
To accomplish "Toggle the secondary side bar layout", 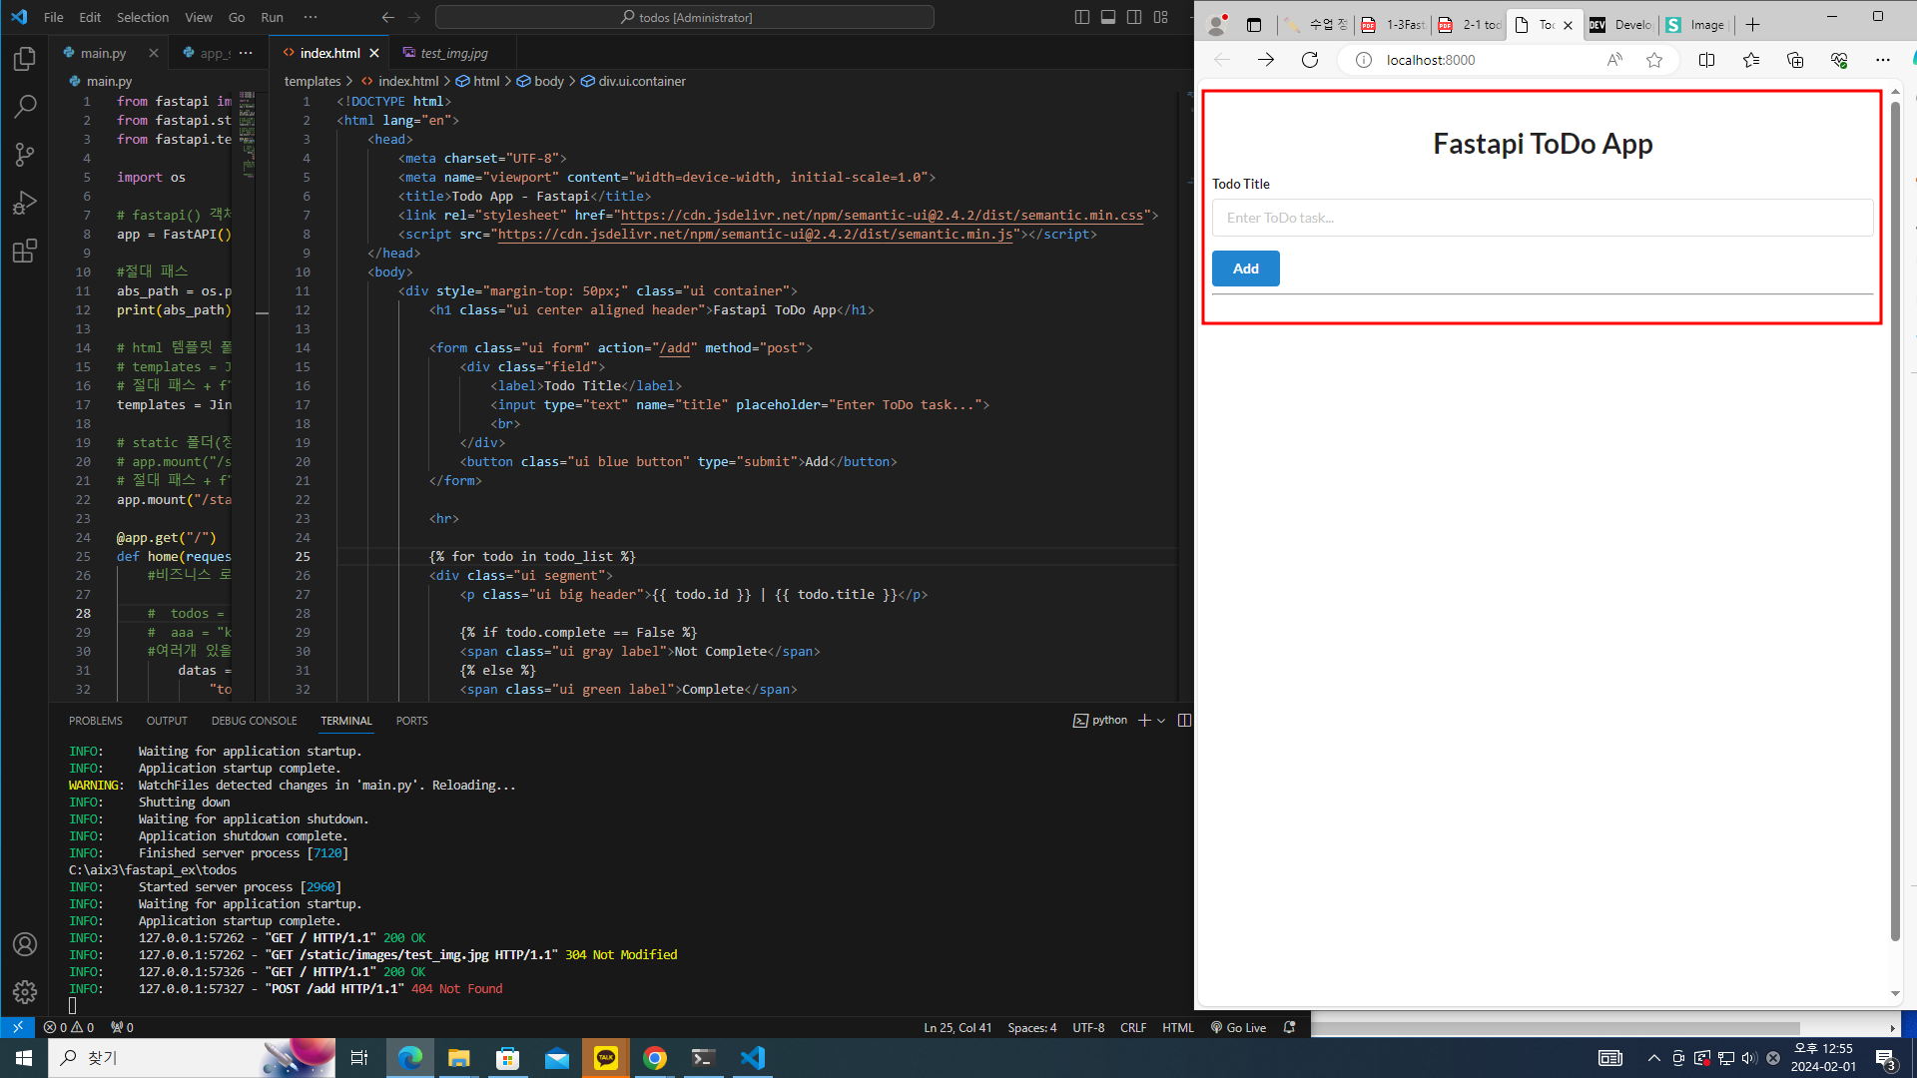I will point(1134,17).
